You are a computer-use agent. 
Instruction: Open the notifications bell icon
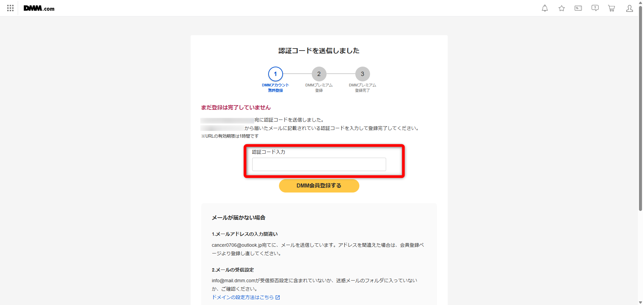pos(545,8)
